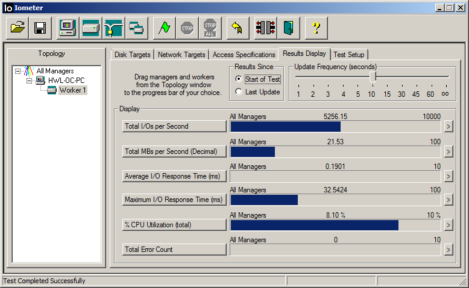This screenshot has width=469, height=288.
Task: Exit Iometer with the door icon
Action: (289, 28)
